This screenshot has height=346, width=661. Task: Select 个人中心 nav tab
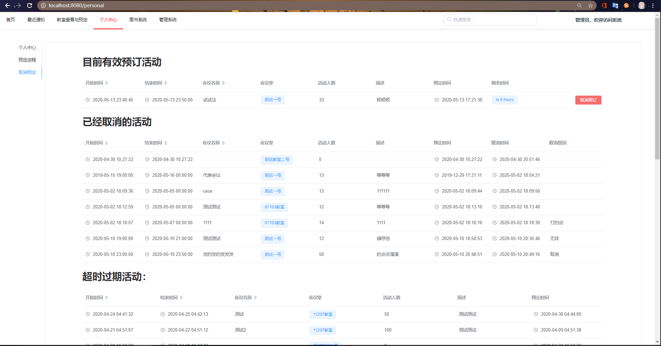point(108,20)
